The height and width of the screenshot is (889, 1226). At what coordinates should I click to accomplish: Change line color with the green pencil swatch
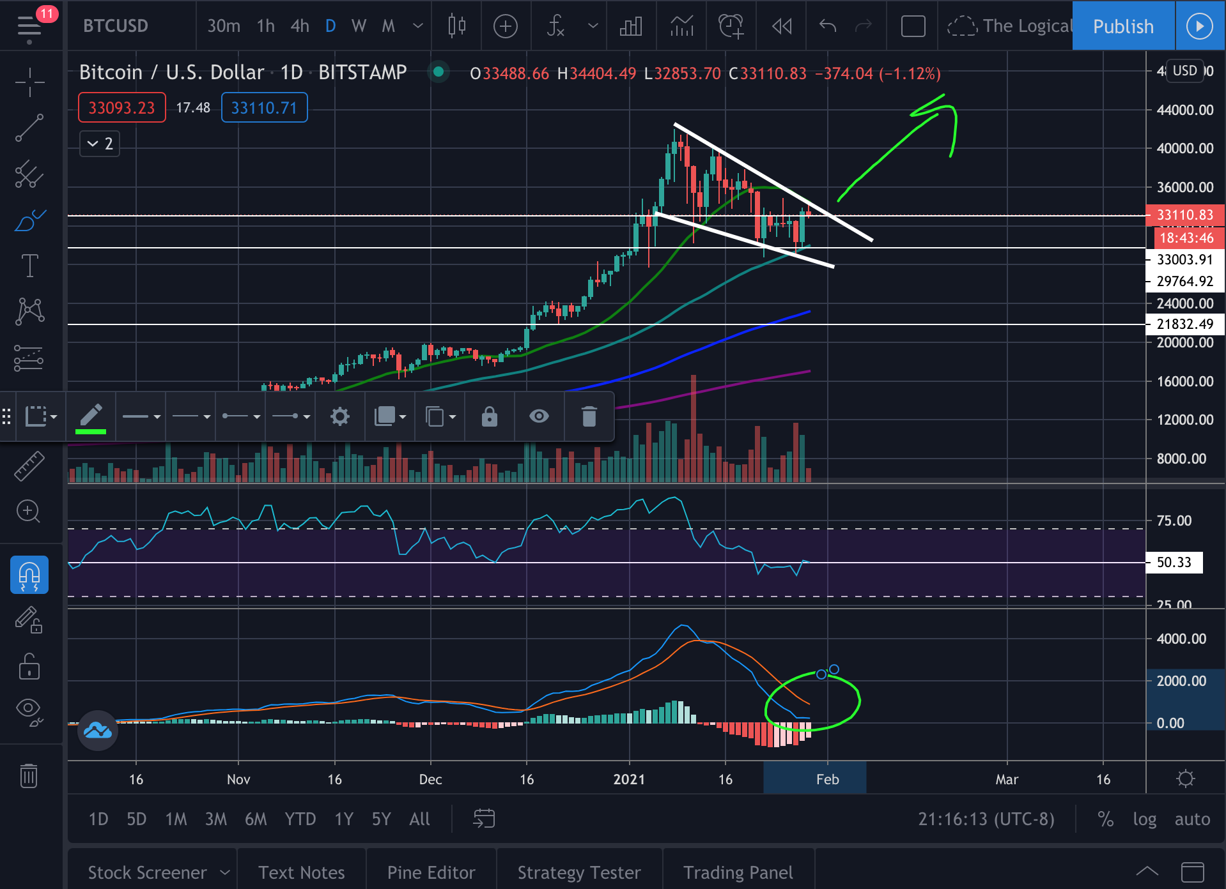(x=91, y=418)
